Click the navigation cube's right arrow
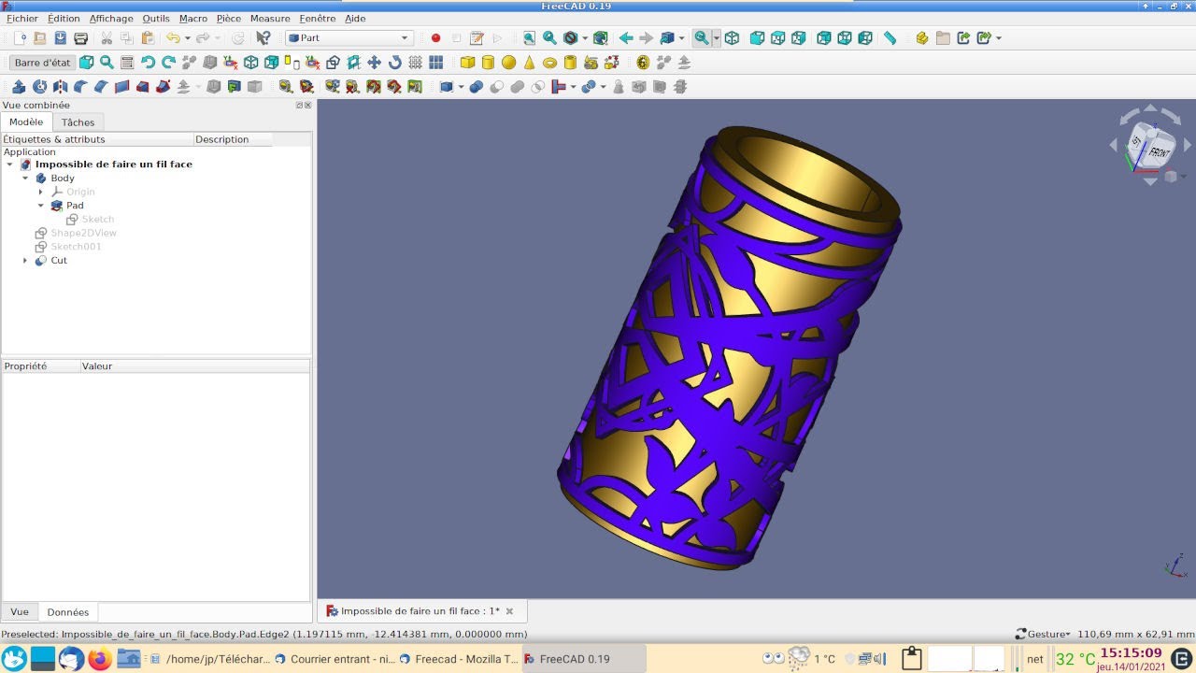The width and height of the screenshot is (1196, 673). click(1188, 146)
